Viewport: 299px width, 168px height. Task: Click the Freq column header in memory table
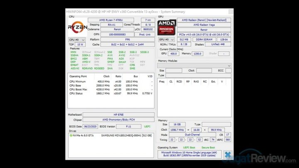(x=162, y=82)
